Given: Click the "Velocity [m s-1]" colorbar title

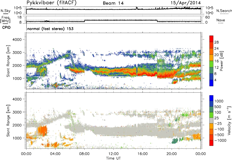Looking at the screenshot, I should [x=229, y=120].
